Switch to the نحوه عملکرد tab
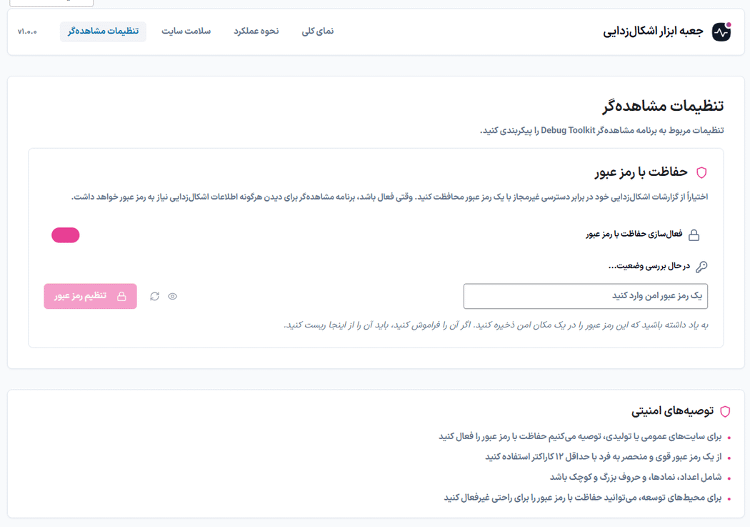 coord(256,31)
